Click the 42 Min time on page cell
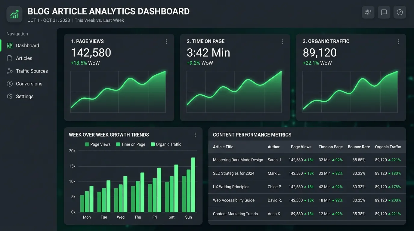Viewport: 414px width, 231px height. (x=325, y=187)
